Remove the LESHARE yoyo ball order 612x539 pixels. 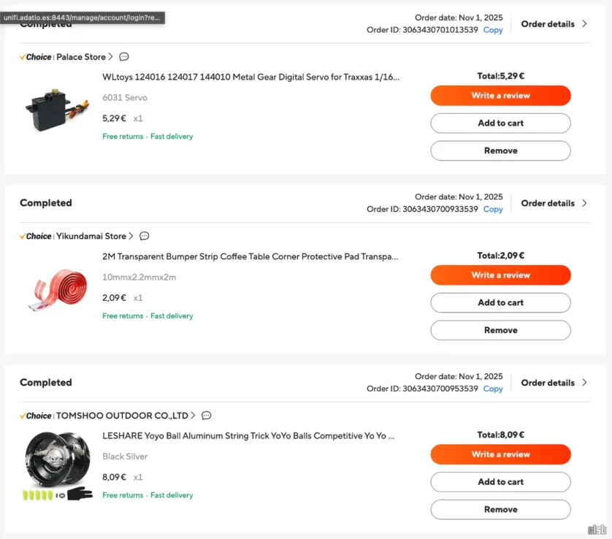coord(500,509)
